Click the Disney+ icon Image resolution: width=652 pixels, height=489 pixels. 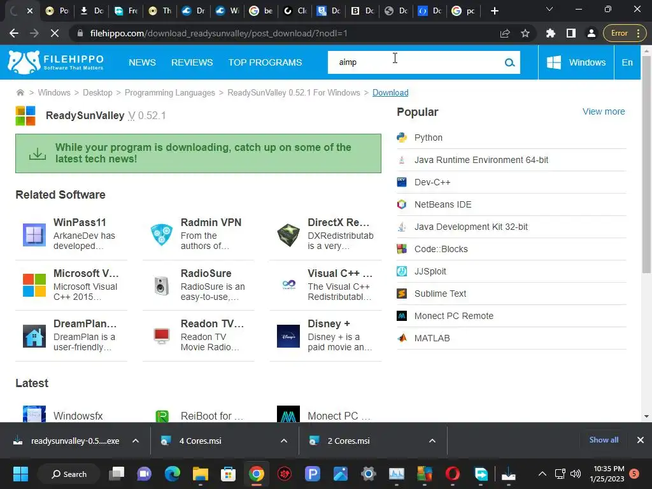(288, 336)
